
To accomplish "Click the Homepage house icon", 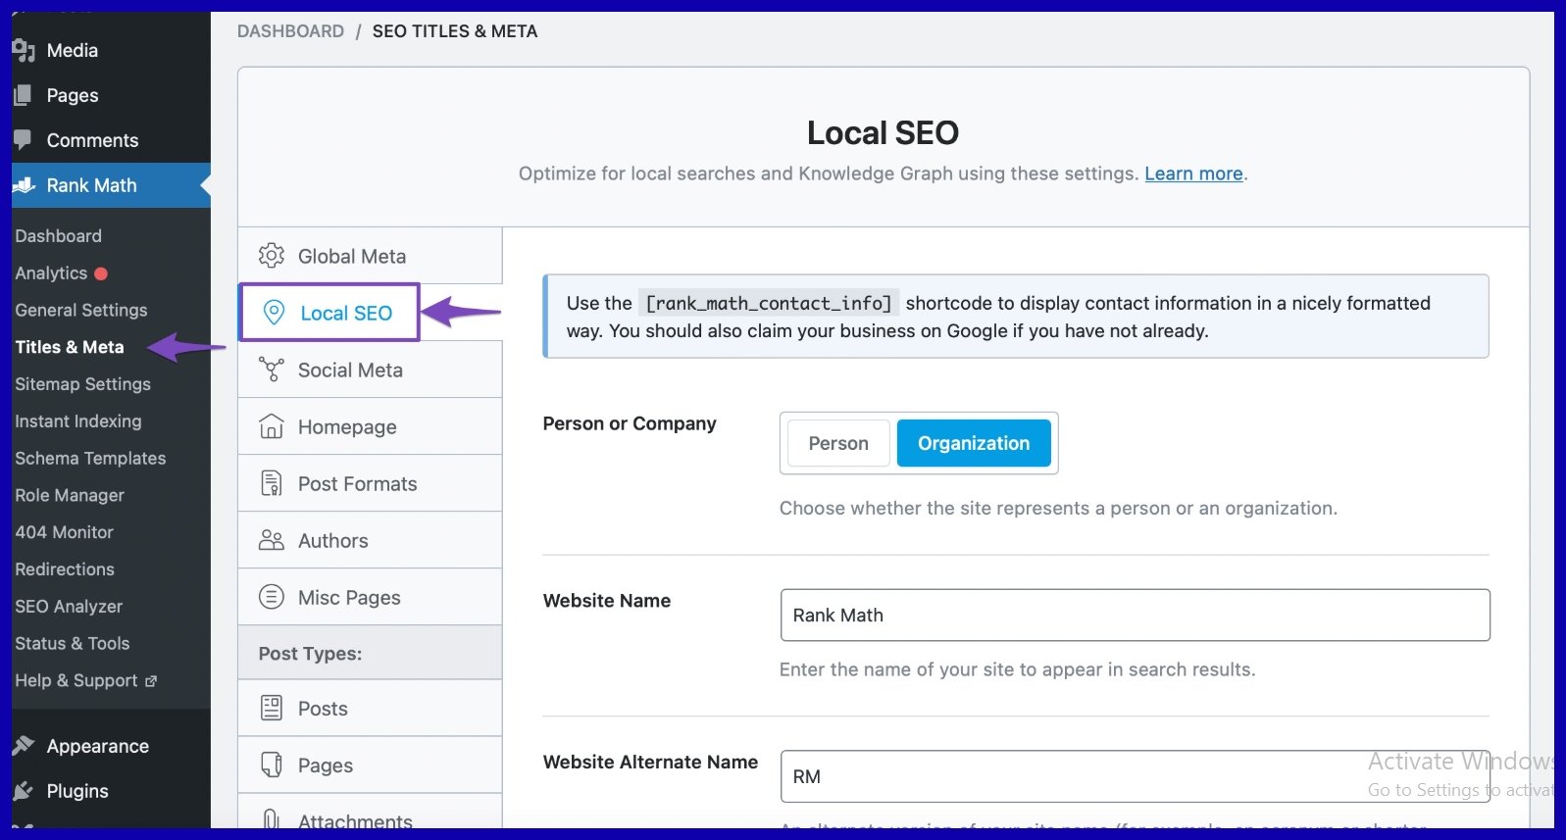I will coord(272,426).
